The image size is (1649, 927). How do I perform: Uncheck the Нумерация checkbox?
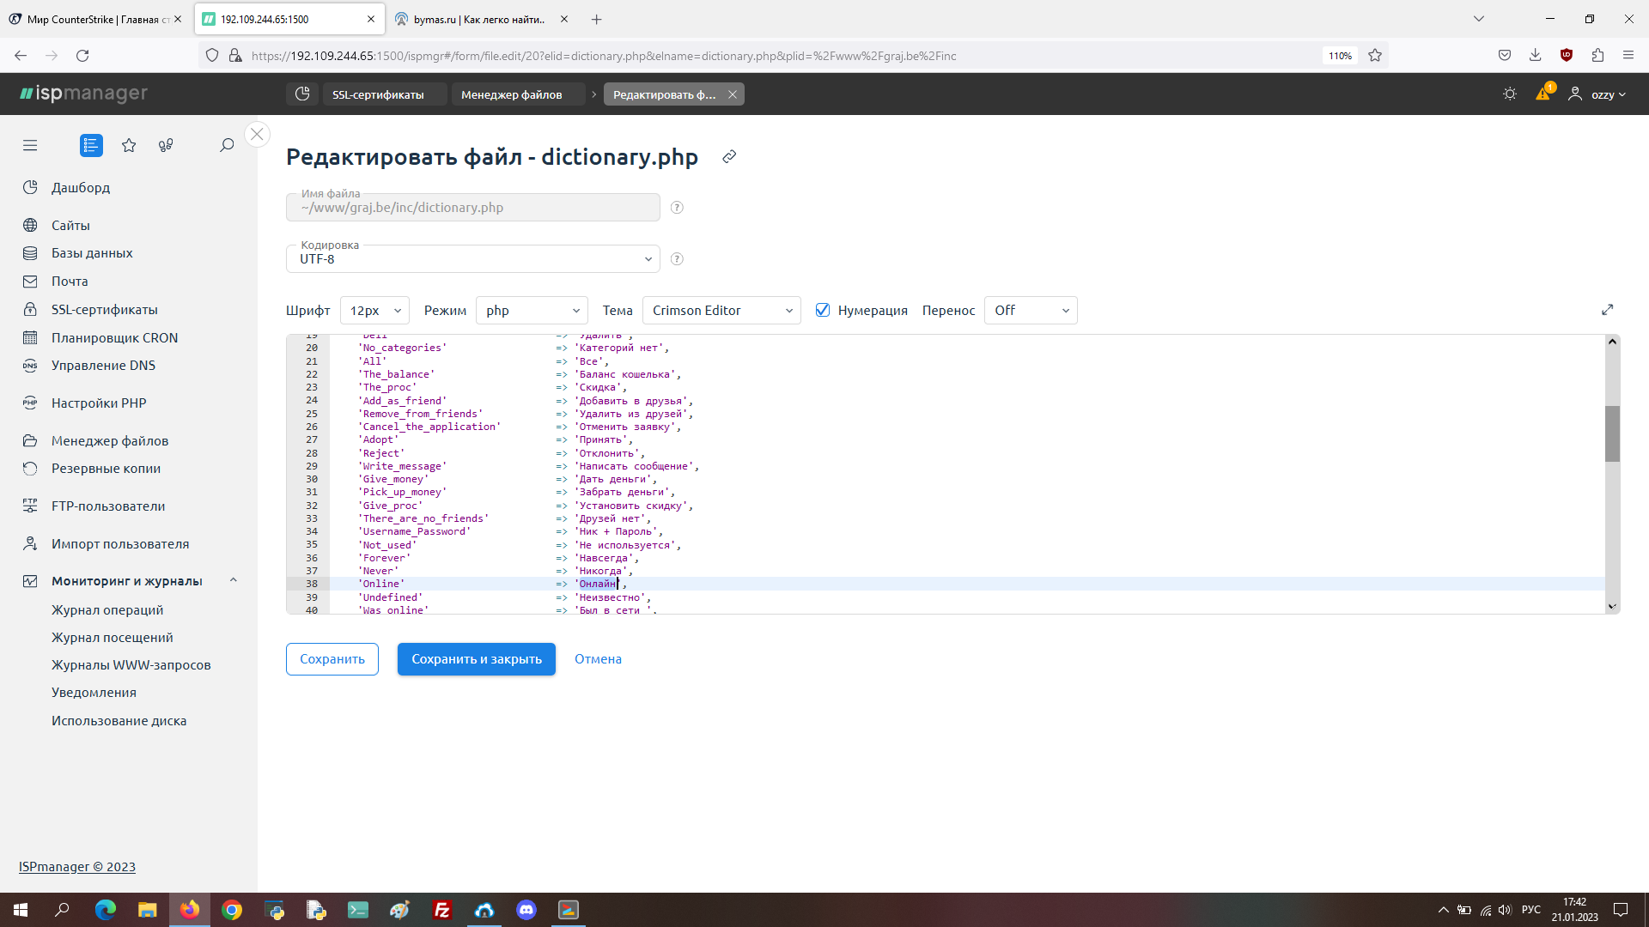pyautogui.click(x=823, y=311)
